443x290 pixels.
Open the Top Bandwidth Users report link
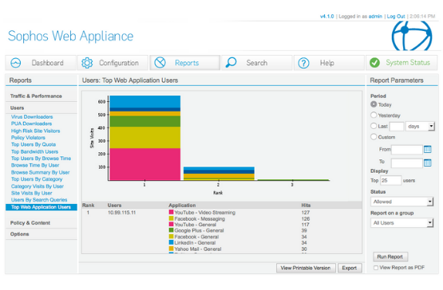click(x=34, y=151)
